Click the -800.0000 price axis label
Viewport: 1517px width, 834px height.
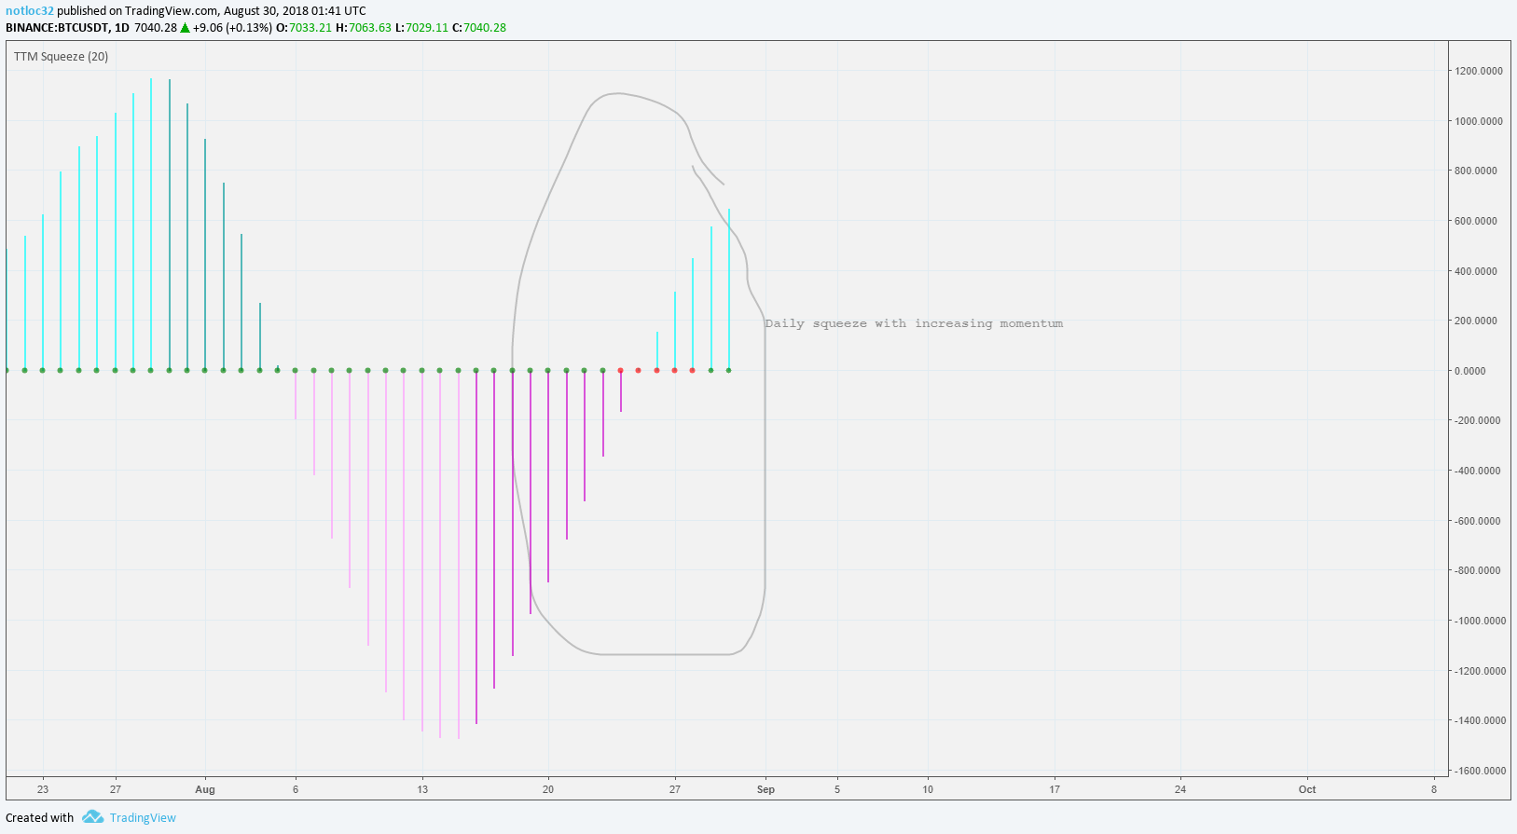tap(1478, 570)
